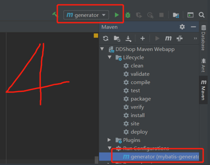
Task: Click the editor vertical scrollbar thumb
Action: tap(97, 160)
